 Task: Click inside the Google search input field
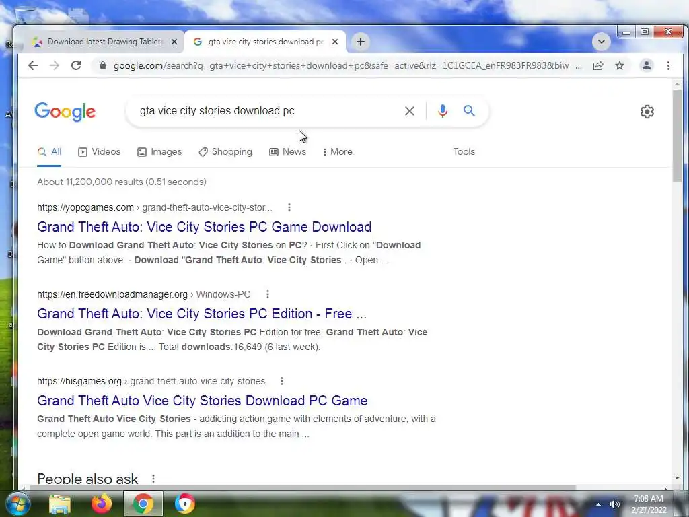click(268, 111)
